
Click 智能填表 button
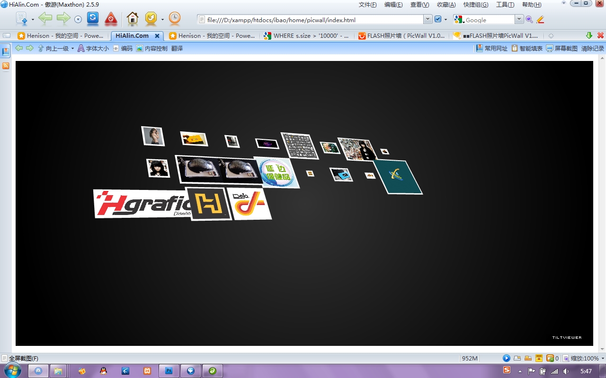[527, 48]
